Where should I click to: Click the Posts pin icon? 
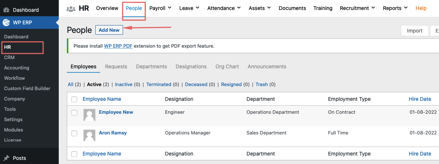coord(6,158)
